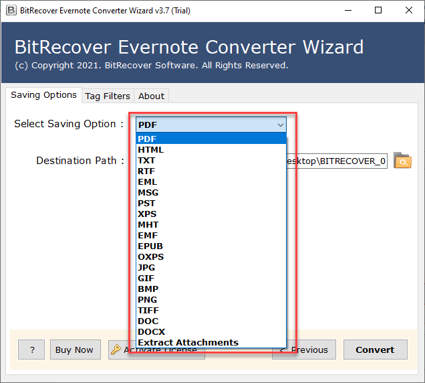This screenshot has height=383, width=425.
Task: Choose TIFF as saving format
Action: tap(211, 311)
